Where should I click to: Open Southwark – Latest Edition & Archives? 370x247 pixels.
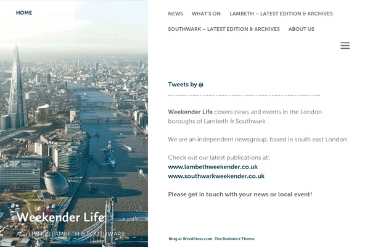click(224, 29)
